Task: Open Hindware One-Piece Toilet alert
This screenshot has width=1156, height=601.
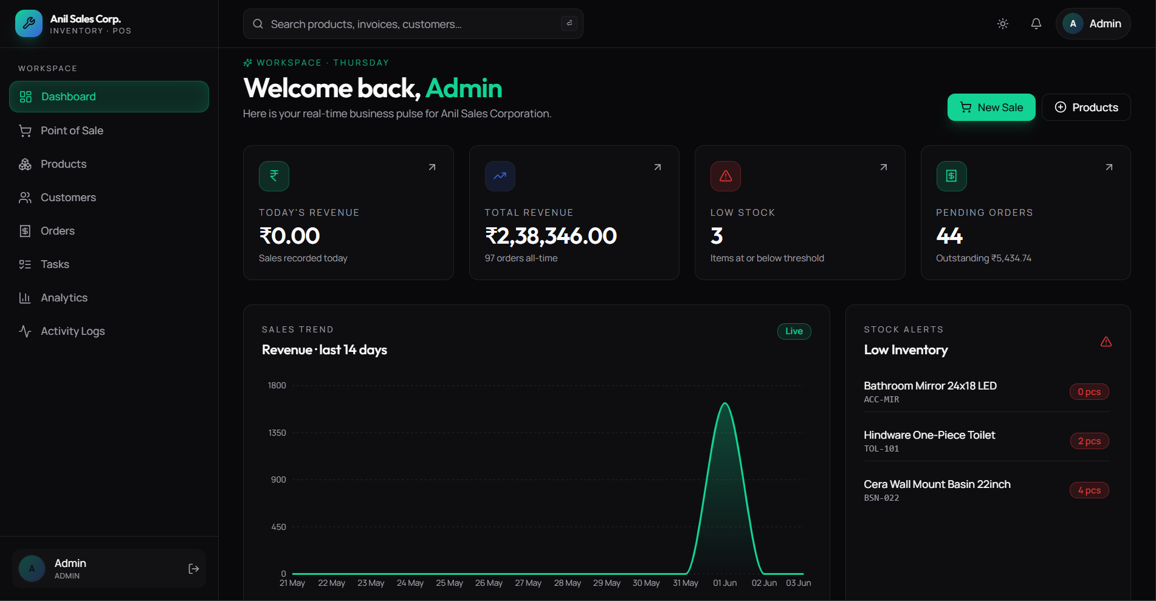Action: (986, 441)
